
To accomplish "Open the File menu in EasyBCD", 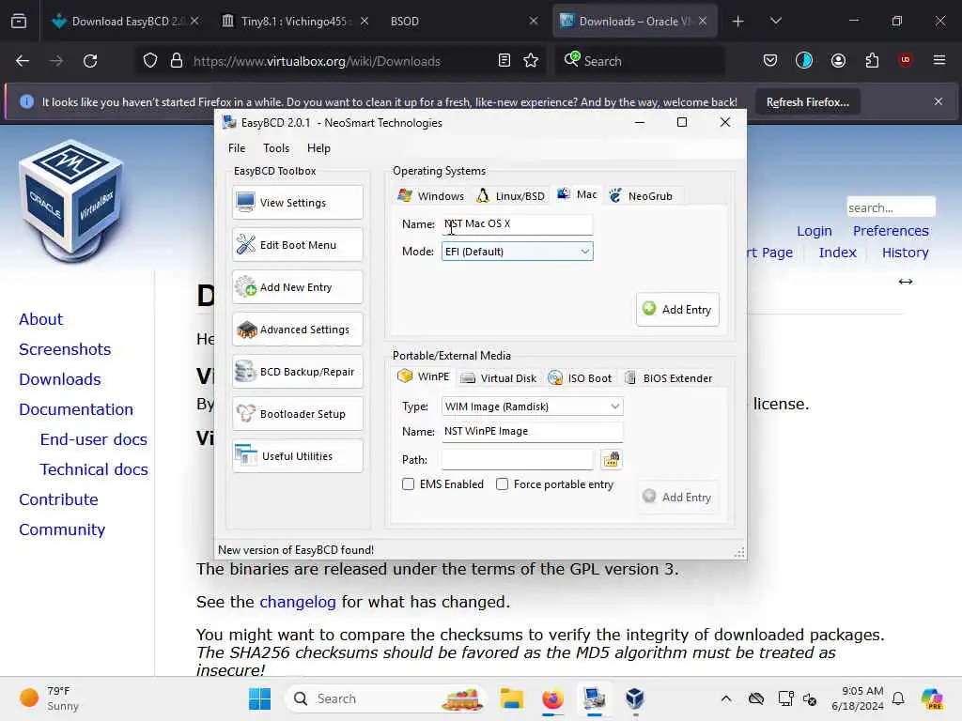I will [237, 147].
